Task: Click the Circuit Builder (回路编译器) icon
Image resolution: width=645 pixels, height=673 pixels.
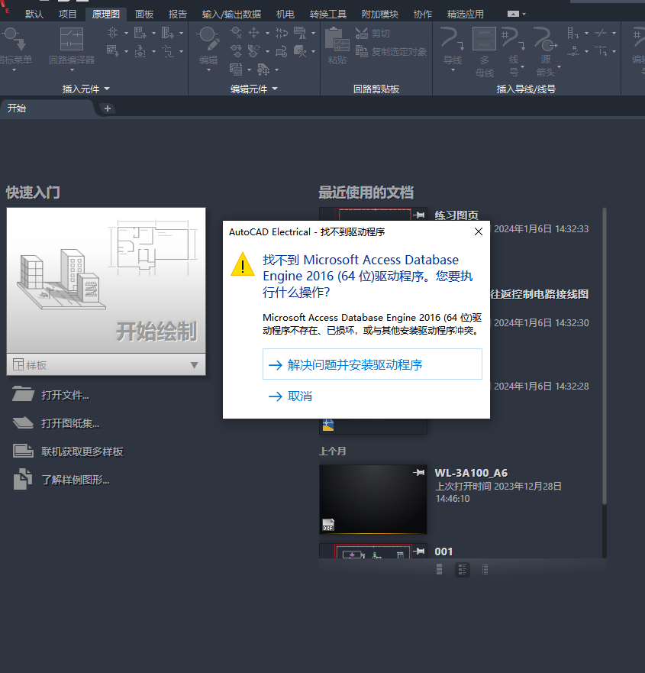Action: 72,40
